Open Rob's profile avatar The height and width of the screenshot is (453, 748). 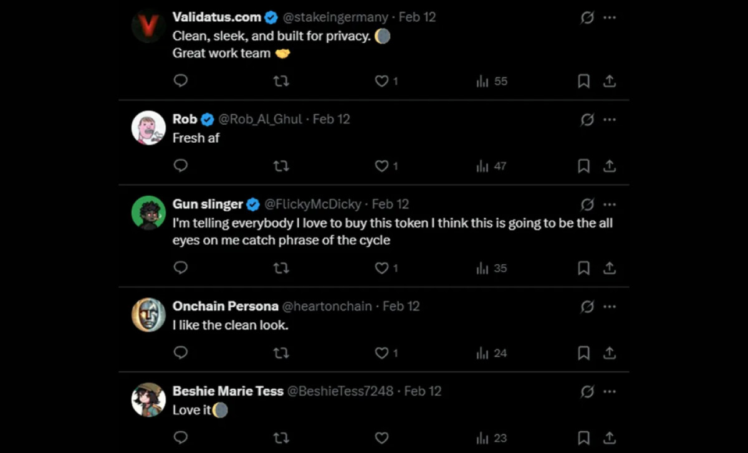click(148, 128)
